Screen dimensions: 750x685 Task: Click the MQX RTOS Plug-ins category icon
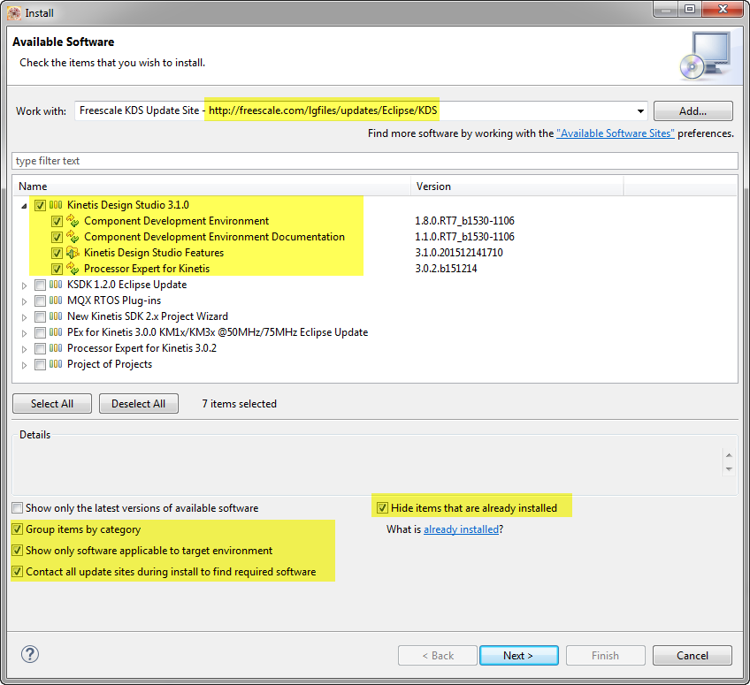(55, 301)
